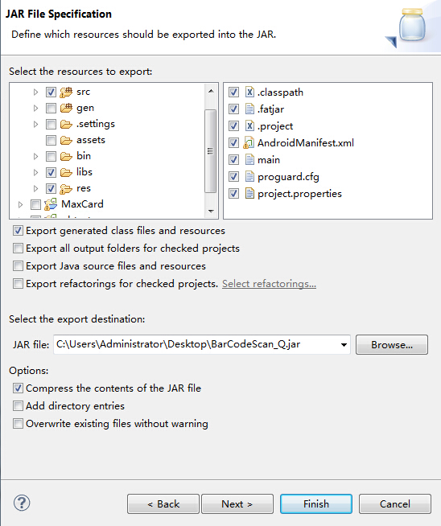Click the project.properties file icon
Viewport: 441px width, 526px height.
point(249,194)
